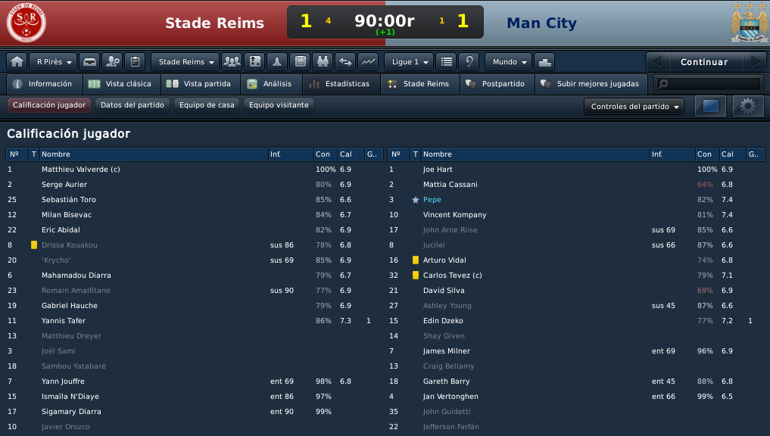Open the squad players icon
This screenshot has width=770, height=436.
click(232, 62)
